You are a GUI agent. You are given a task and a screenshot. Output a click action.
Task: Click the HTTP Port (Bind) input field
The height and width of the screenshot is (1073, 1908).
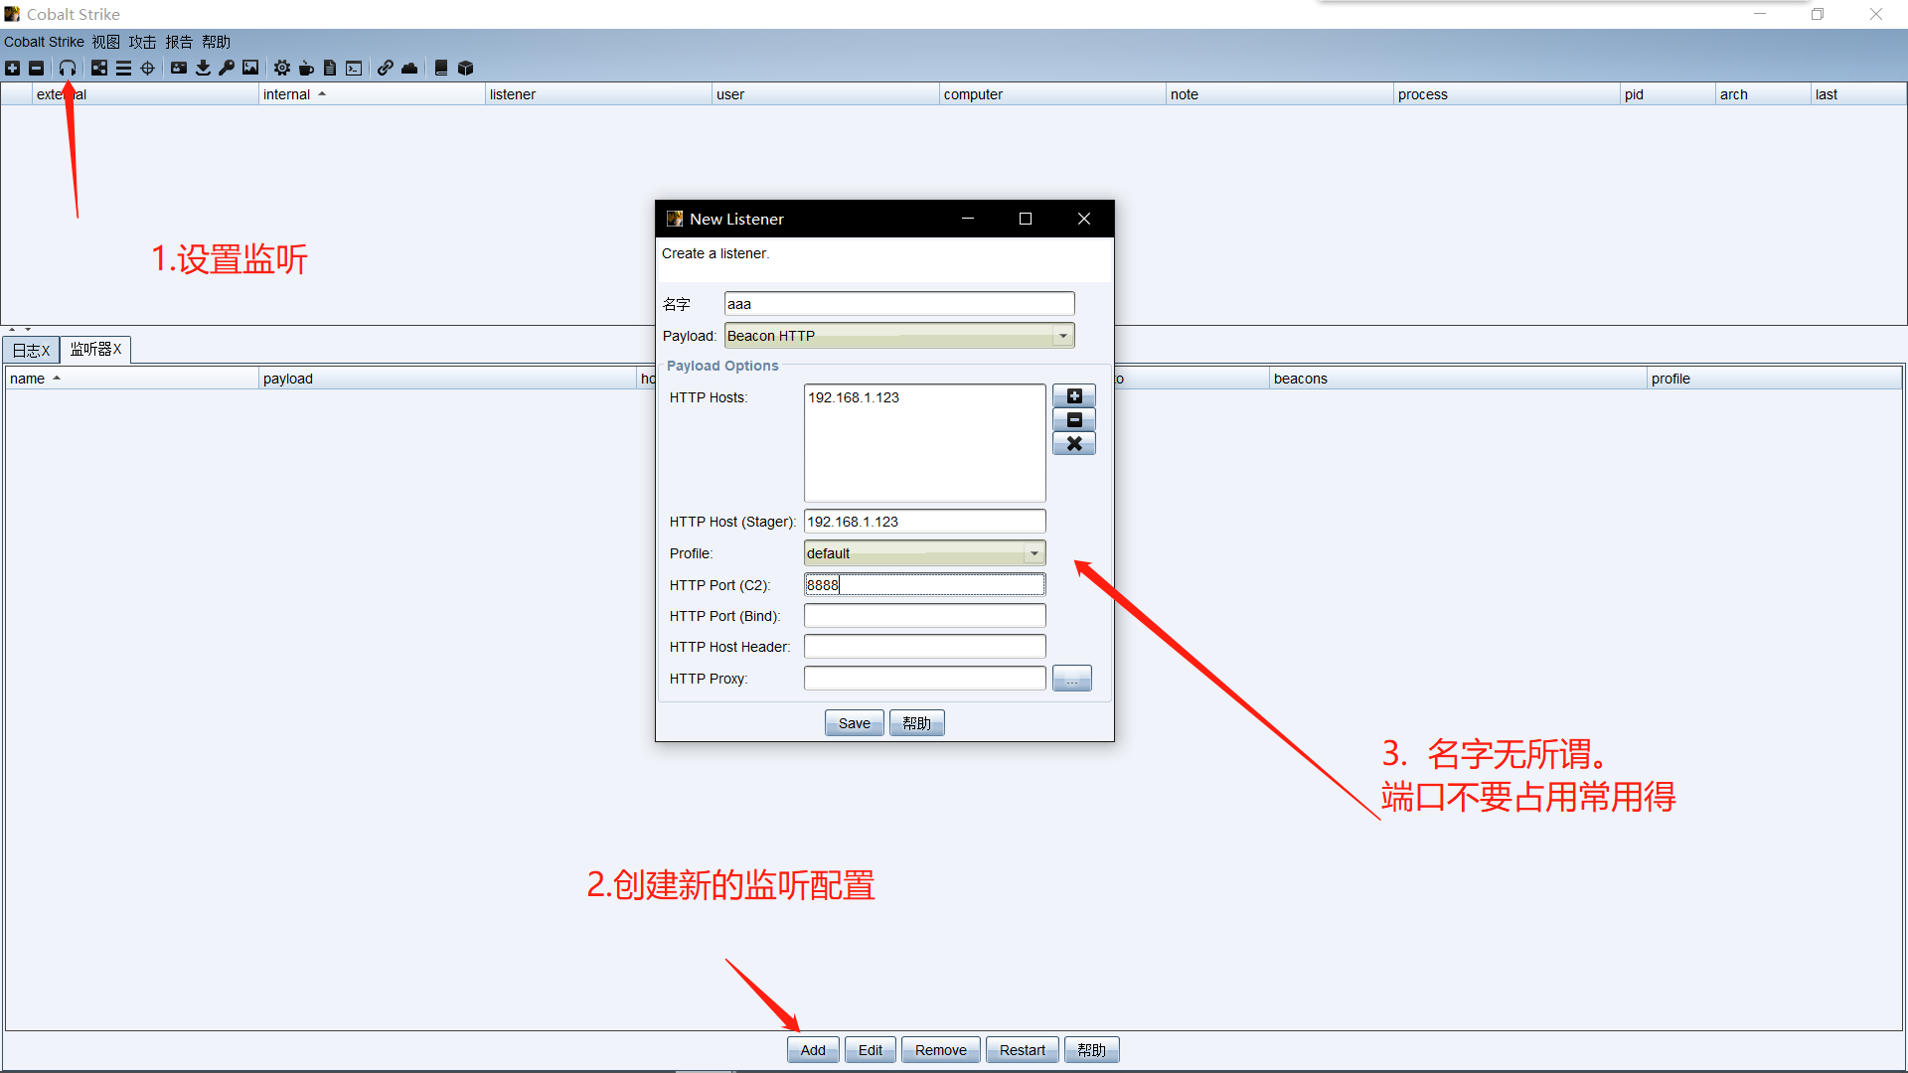coord(924,616)
